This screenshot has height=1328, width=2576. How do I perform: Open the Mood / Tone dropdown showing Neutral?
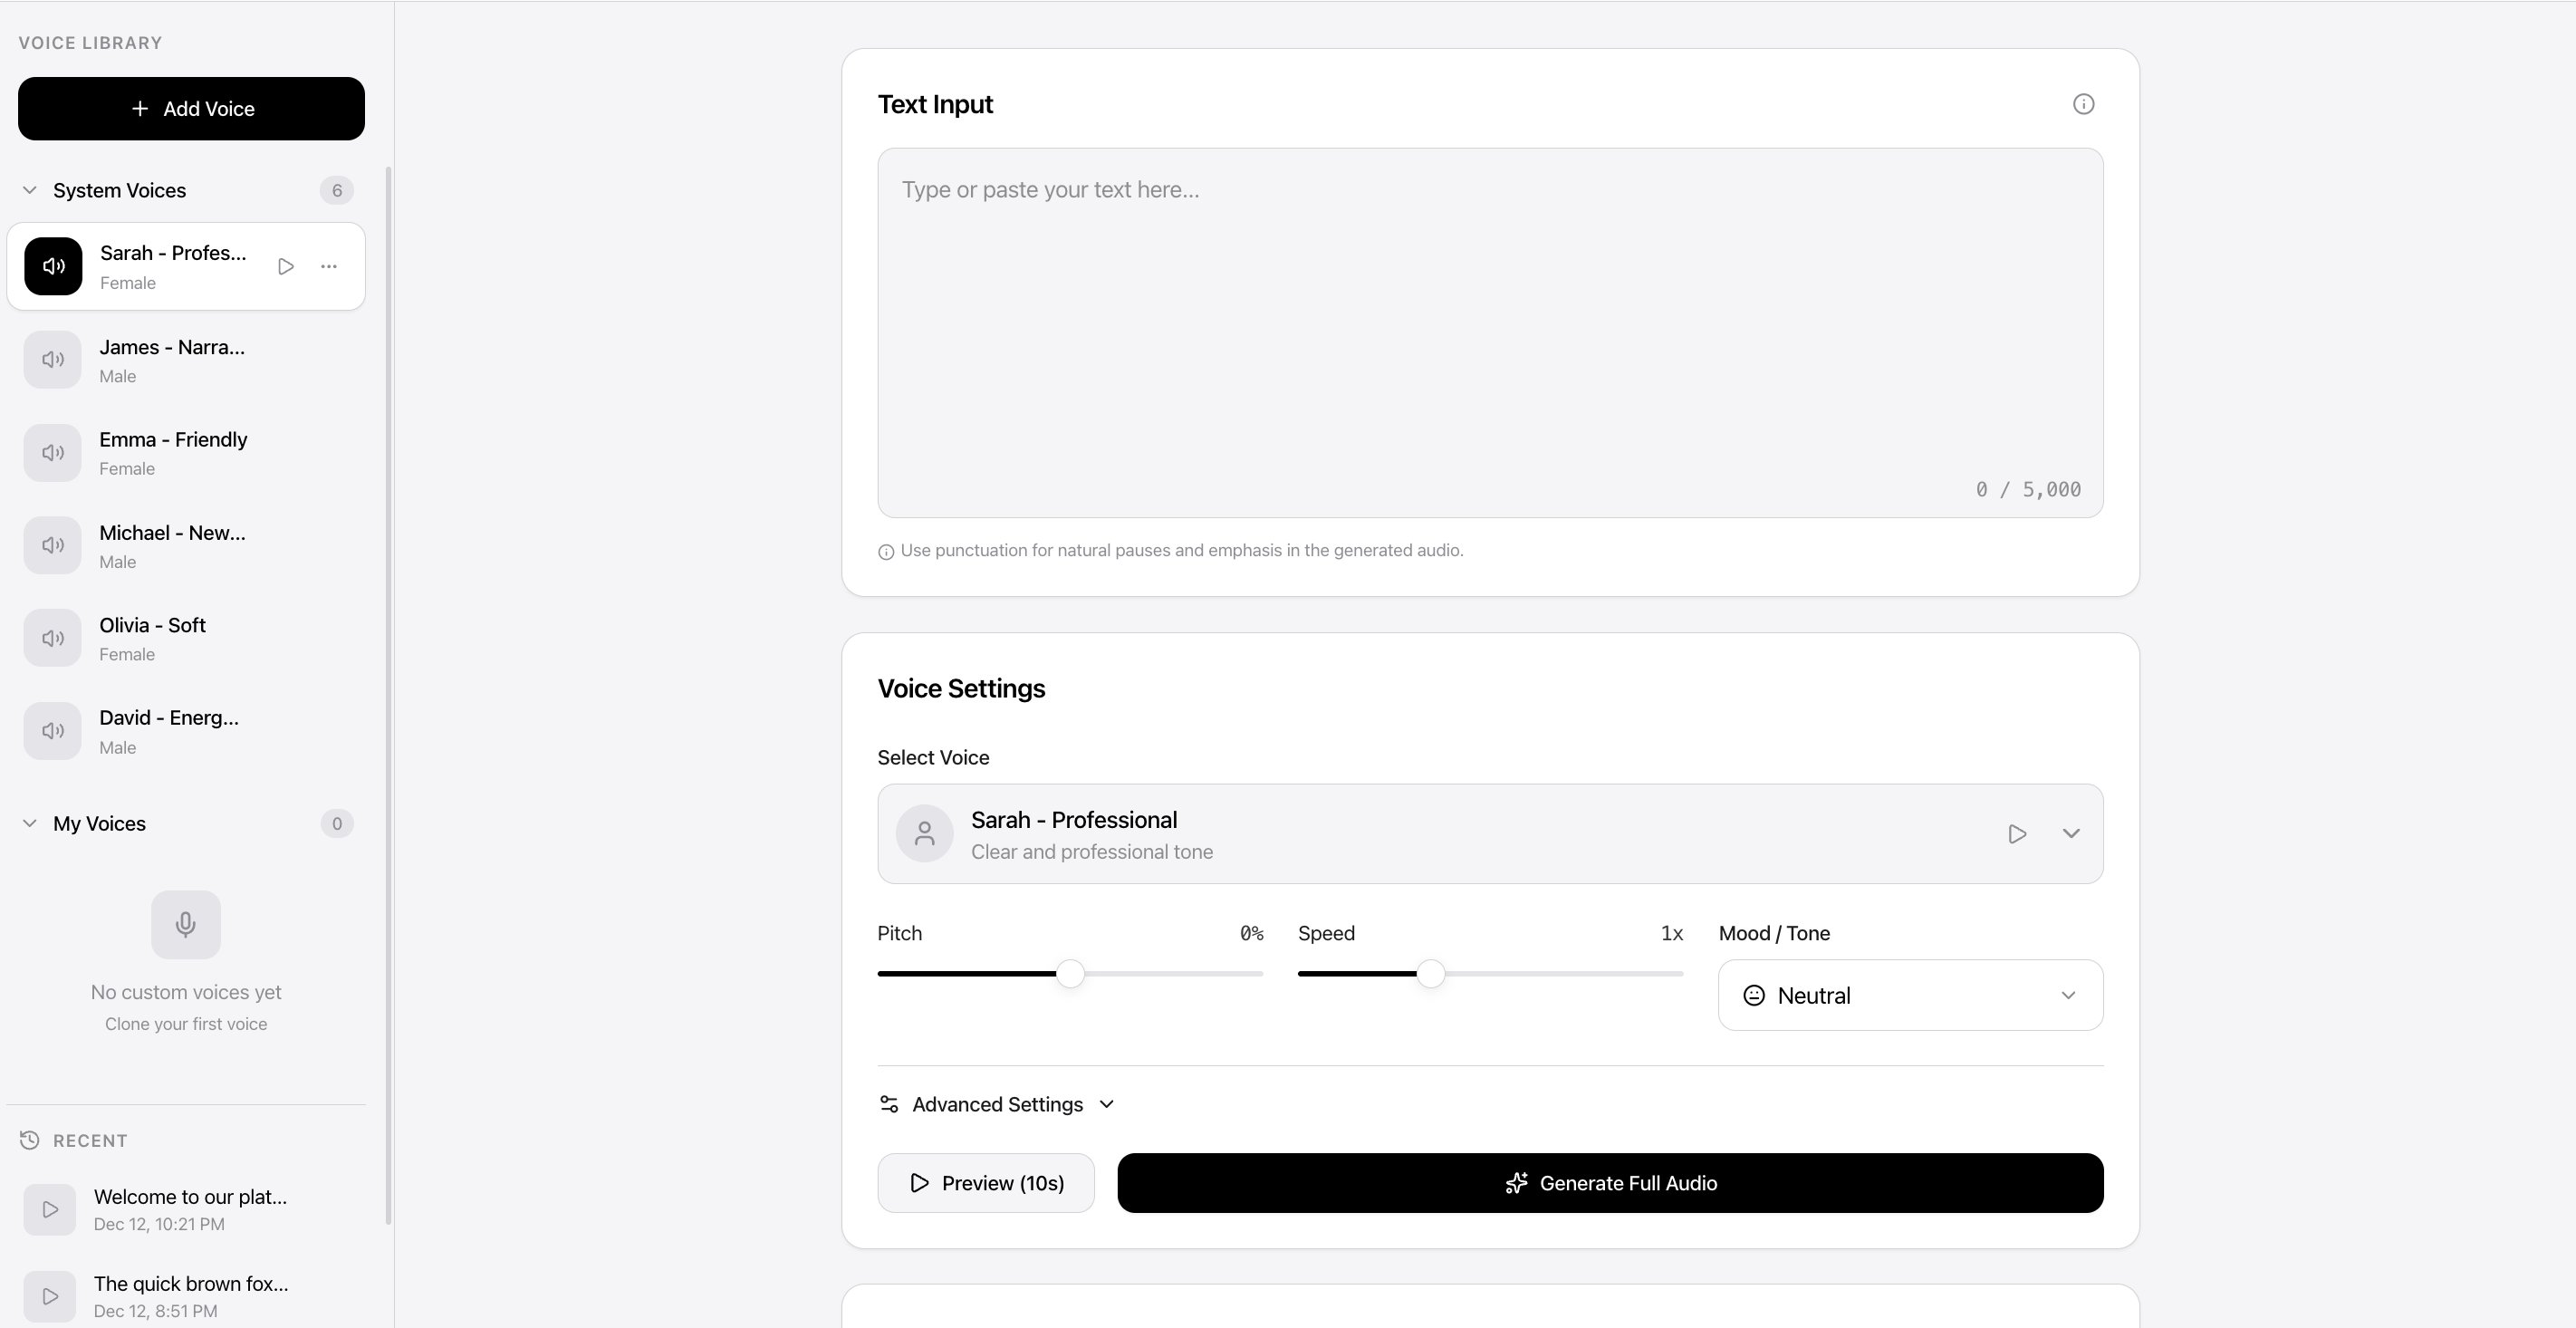(x=1910, y=994)
